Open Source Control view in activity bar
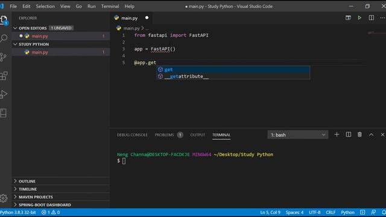386x217 pixels. [x=4, y=57]
